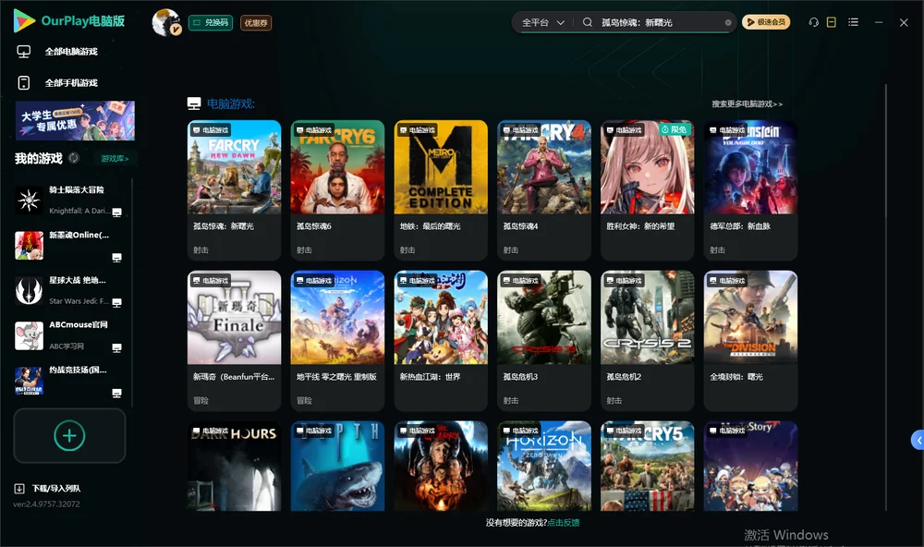The image size is (924, 547).
Task: Clear the search box text
Action: click(728, 22)
